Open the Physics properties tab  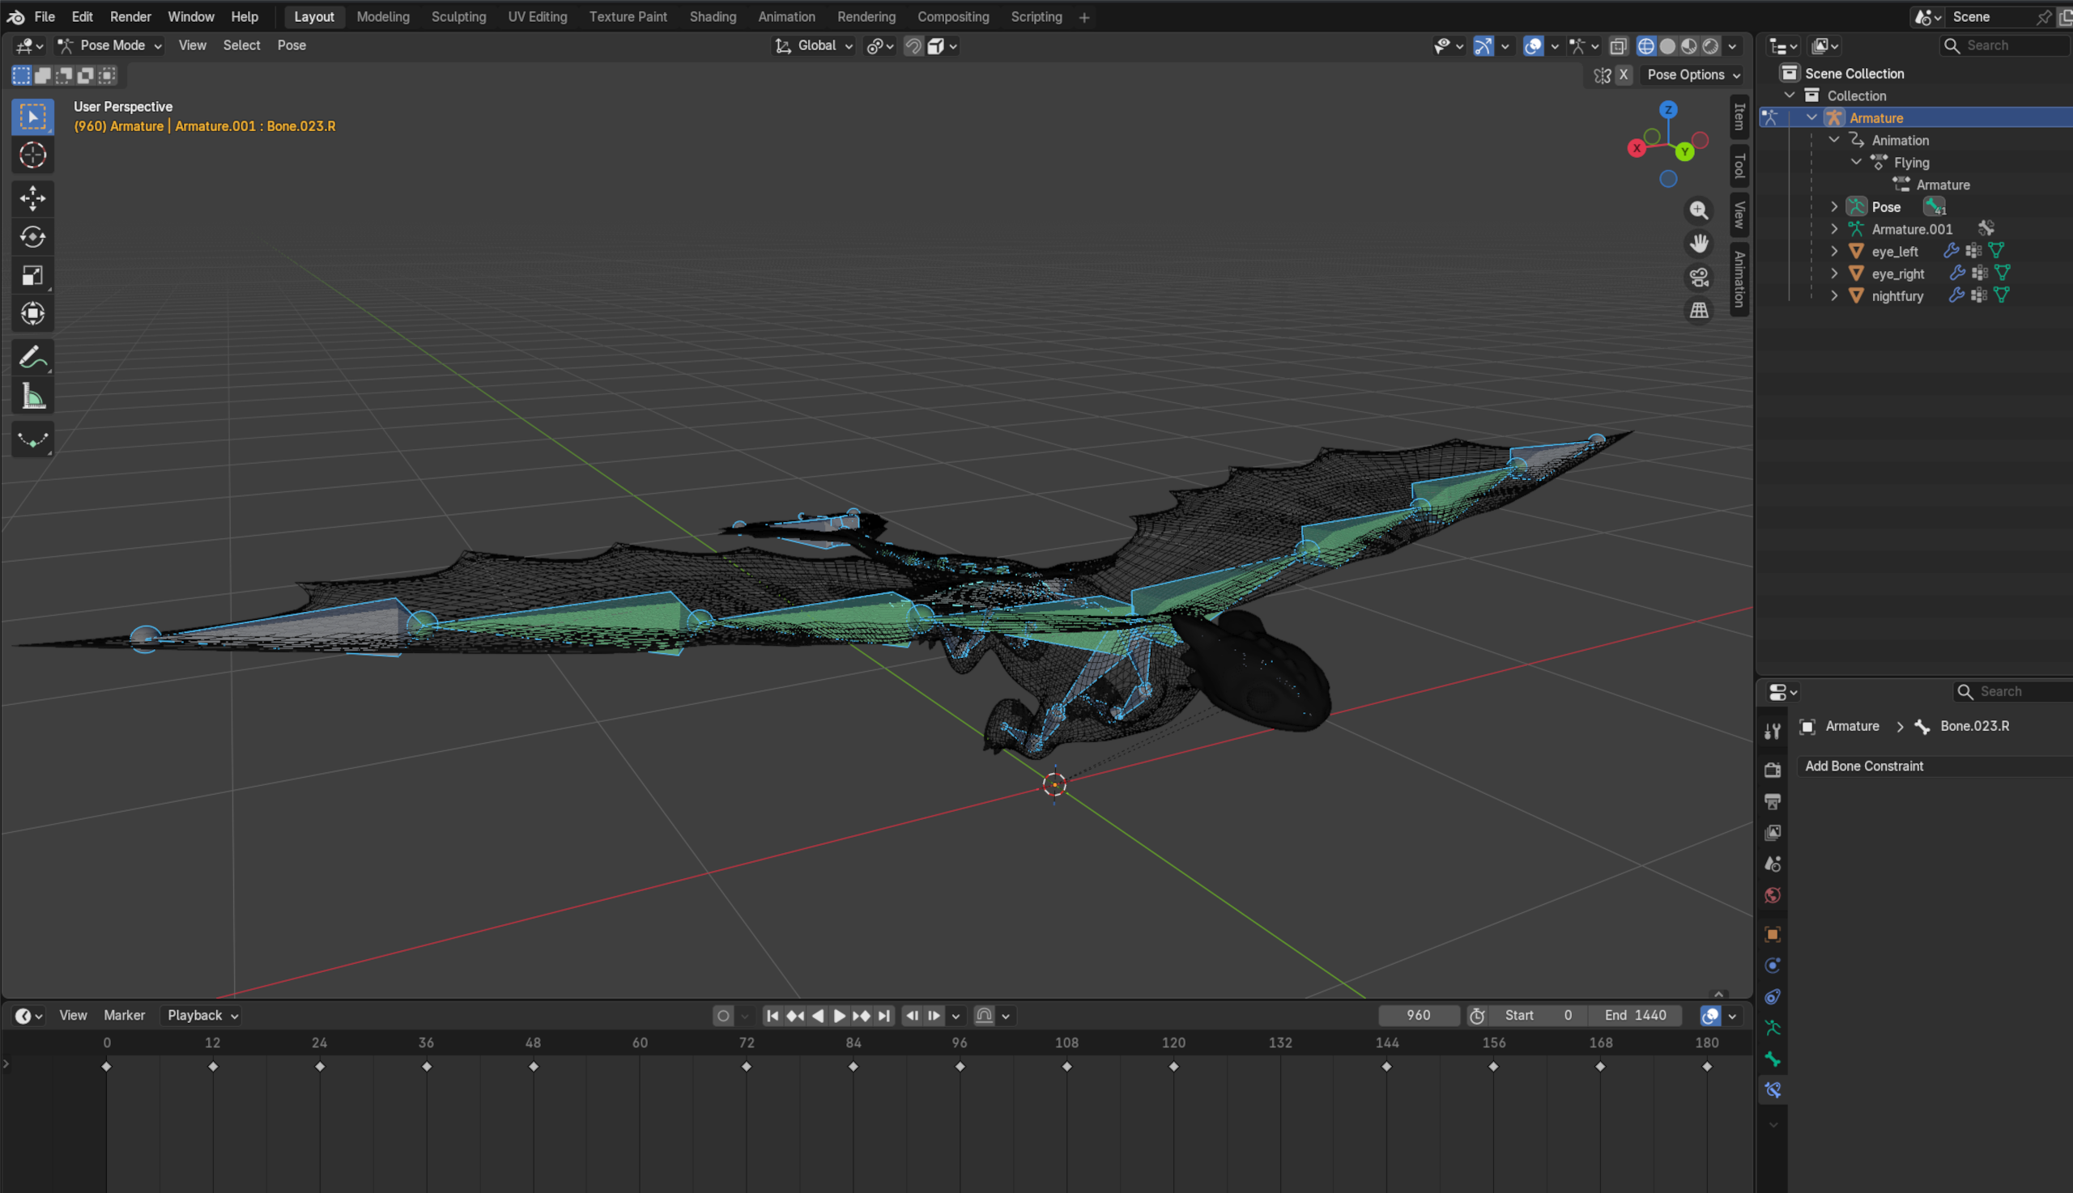(1773, 966)
